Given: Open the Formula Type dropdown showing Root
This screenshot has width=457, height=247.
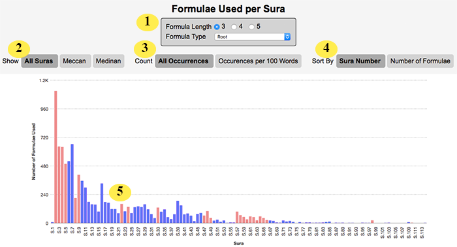Looking at the screenshot, I should (253, 36).
